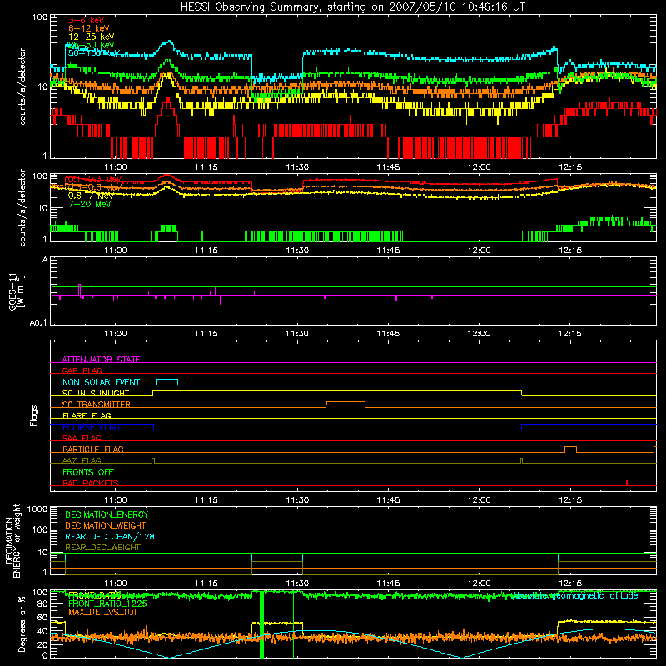
Task: Select the PARTICLE_FLAG label
Action: 93,449
